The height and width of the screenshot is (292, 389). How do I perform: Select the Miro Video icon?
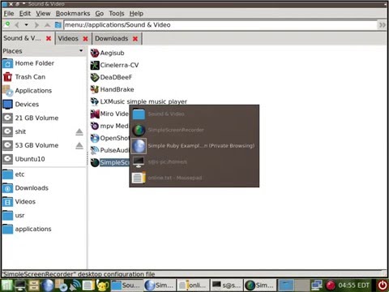[x=95, y=114]
